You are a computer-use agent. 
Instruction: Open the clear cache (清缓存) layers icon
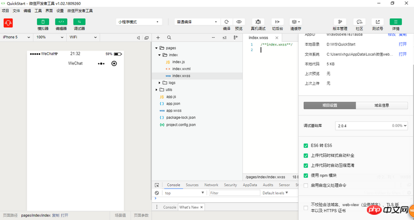point(295,22)
